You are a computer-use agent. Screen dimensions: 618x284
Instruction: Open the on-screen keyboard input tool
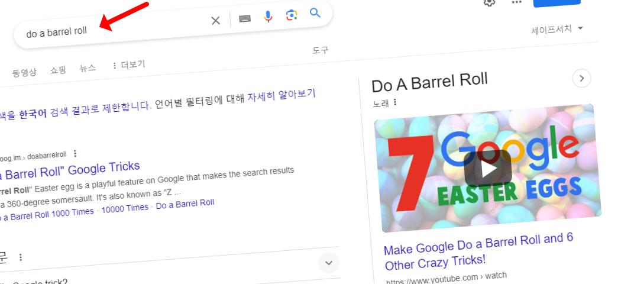[x=245, y=18]
